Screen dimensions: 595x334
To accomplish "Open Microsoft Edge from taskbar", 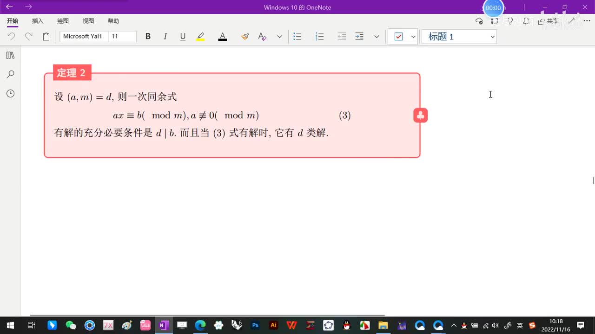I will point(200,326).
